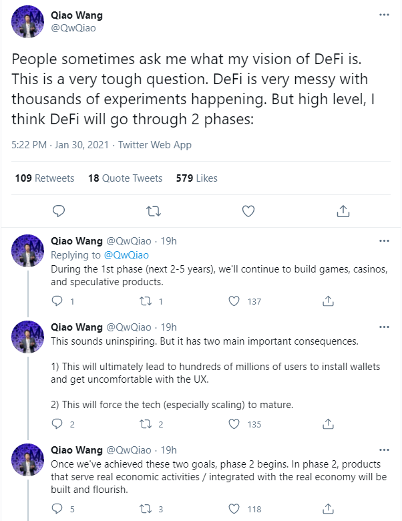Share the '1st phase' reply tweet

pos(328,301)
